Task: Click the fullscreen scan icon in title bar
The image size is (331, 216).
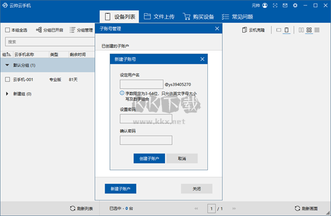Action: point(275,5)
